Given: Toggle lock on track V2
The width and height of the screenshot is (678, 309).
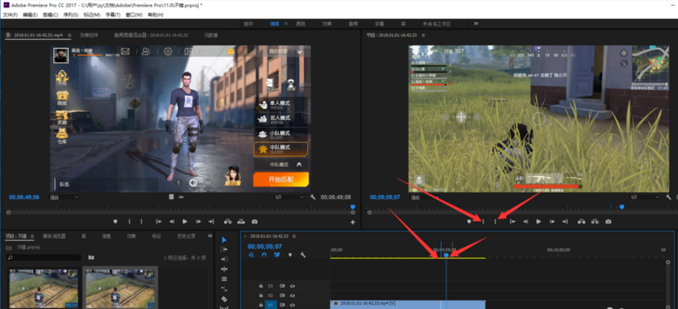Looking at the screenshot, I should tap(261, 296).
